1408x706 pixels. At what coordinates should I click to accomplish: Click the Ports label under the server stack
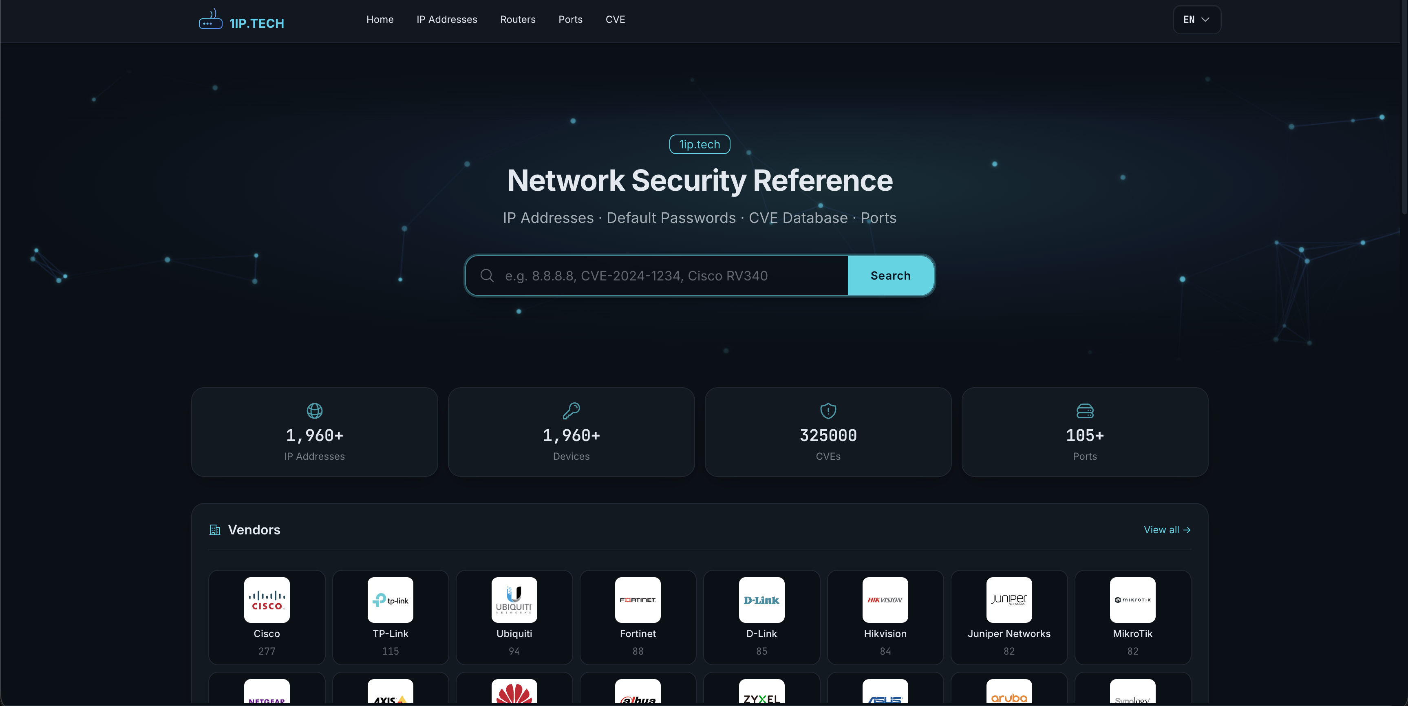pos(1085,456)
